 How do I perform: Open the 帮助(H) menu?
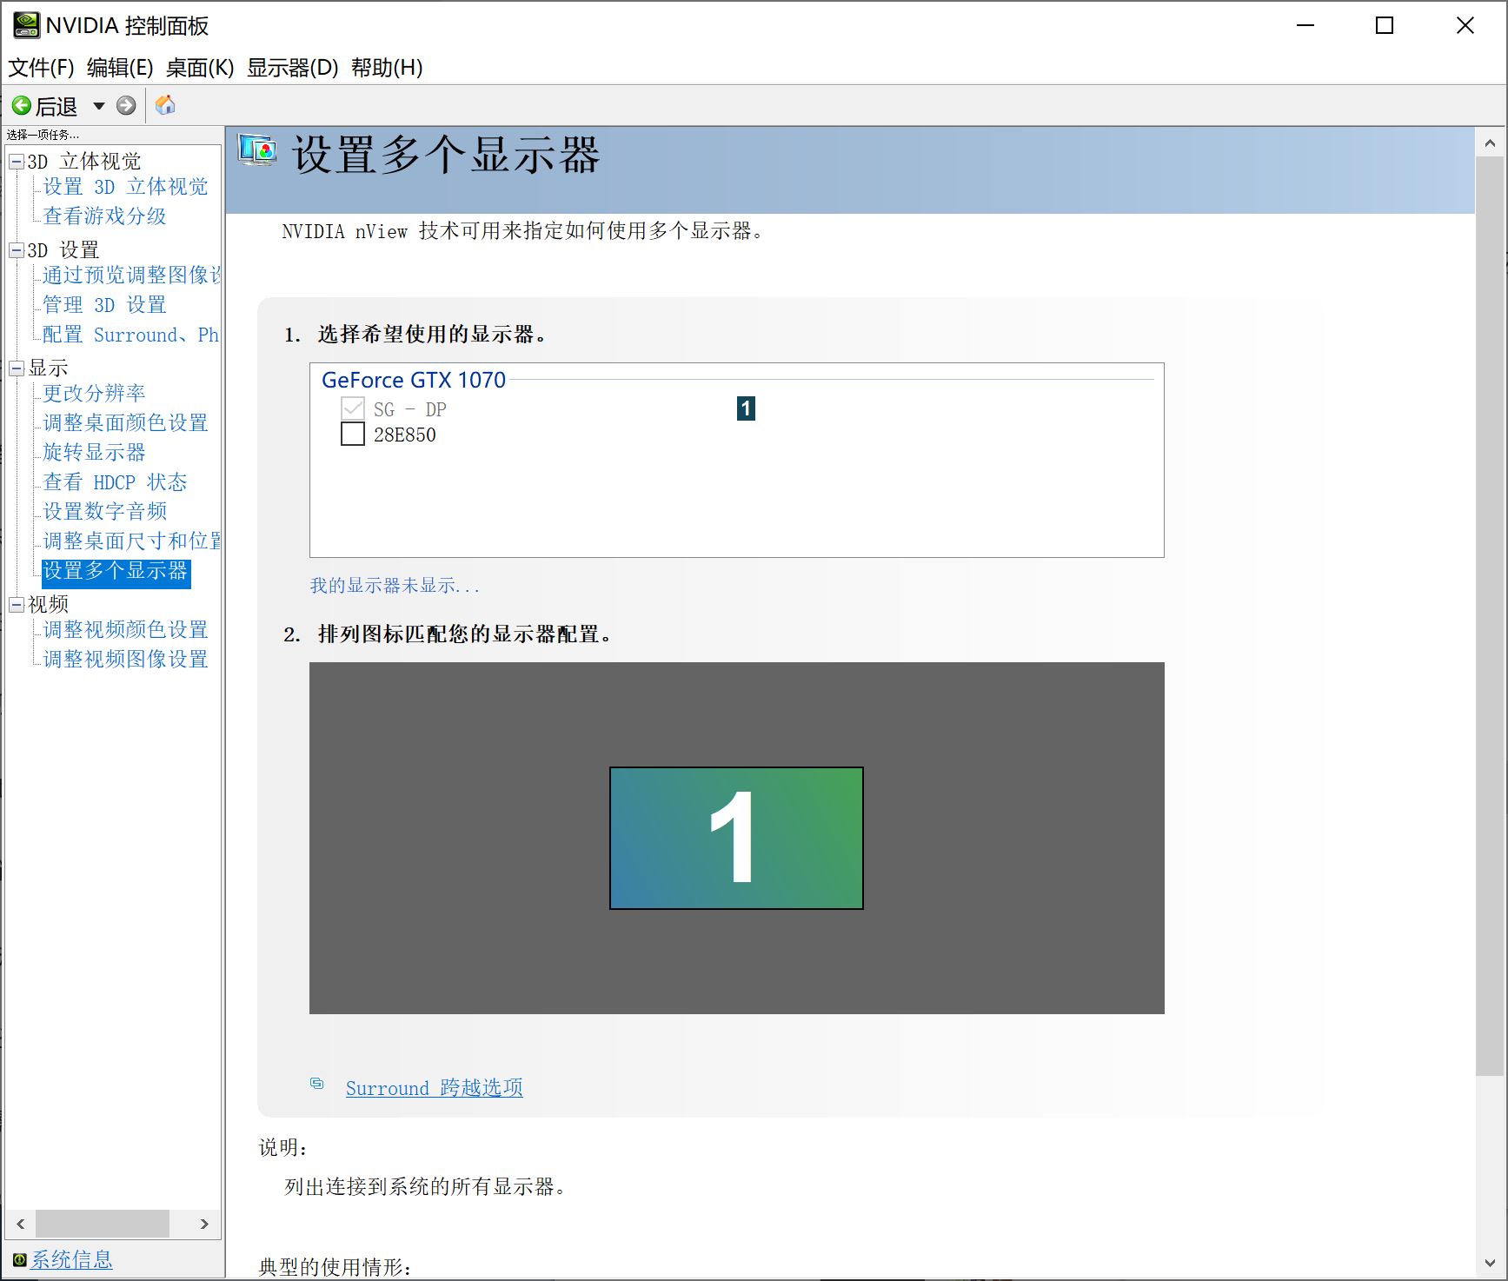[387, 68]
